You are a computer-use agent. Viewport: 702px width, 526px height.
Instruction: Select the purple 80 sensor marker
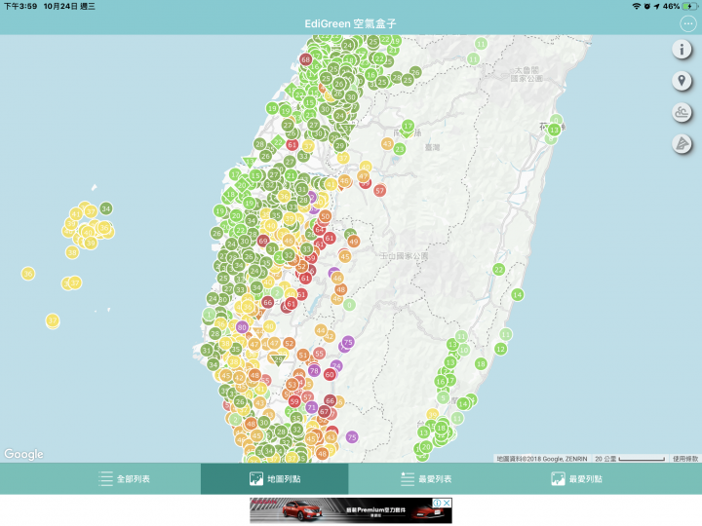pos(242,327)
